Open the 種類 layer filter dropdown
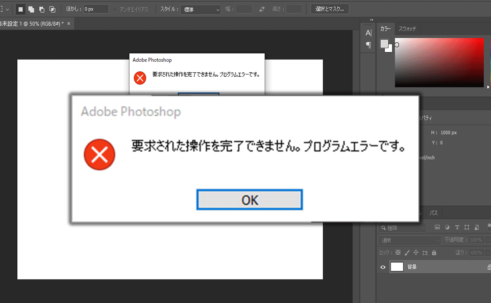Screen dimensions: 491x303 (402, 228)
